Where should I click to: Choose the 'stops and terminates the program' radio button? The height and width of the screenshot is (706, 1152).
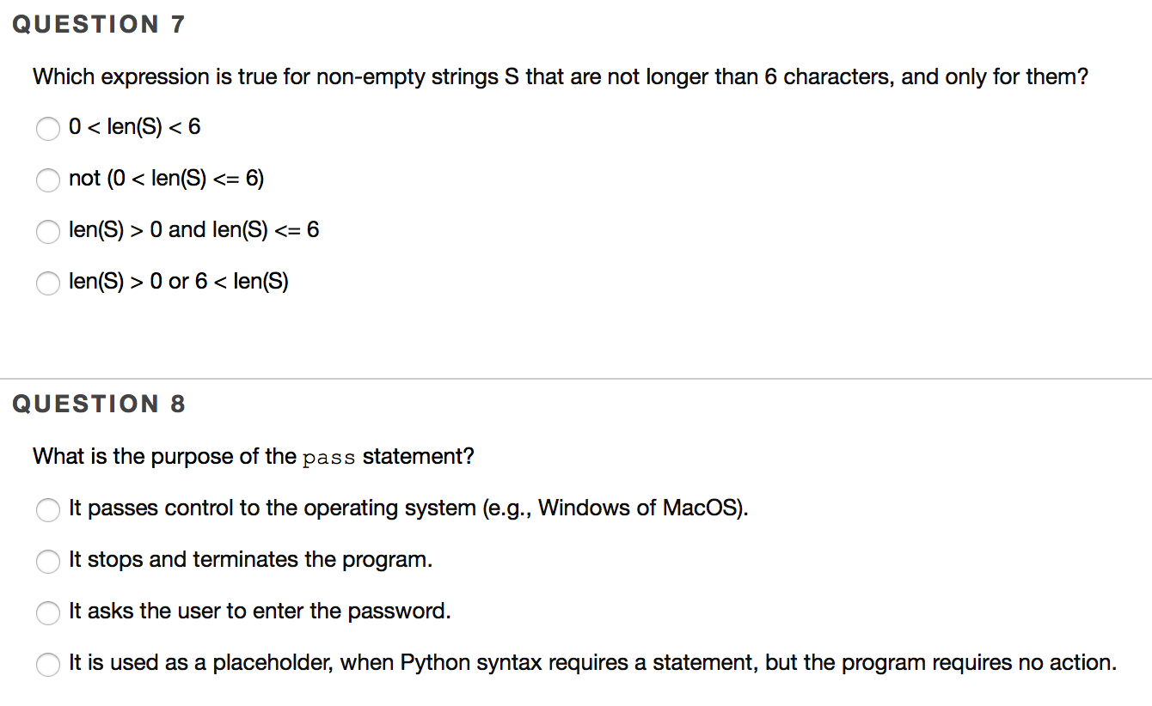48,562
